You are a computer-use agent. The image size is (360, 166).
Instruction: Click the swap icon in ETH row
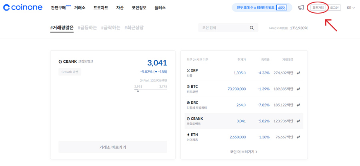298,137
